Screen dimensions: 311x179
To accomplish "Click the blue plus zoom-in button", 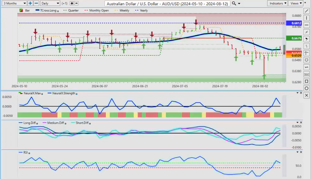I will click(x=30, y=3).
